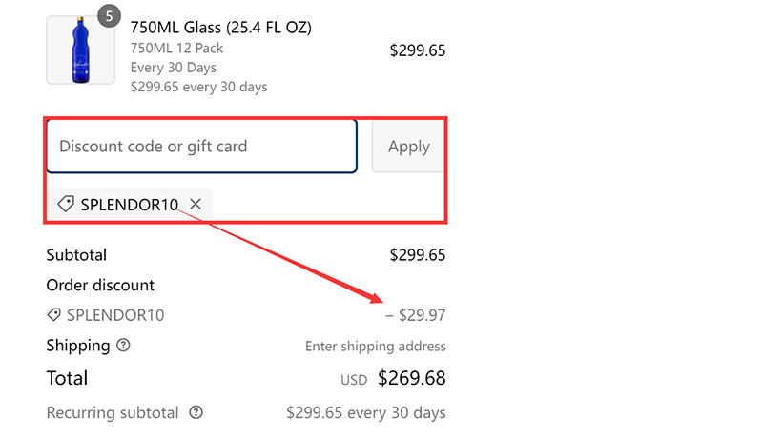Click the 750ML Glass product title
763x438 pixels.
pyautogui.click(x=220, y=28)
